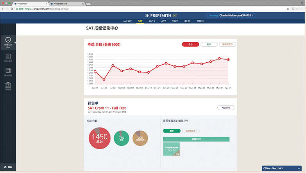Click the "Mar-28" x-axis date label
This screenshot has height=173, width=306.
click(x=193, y=88)
